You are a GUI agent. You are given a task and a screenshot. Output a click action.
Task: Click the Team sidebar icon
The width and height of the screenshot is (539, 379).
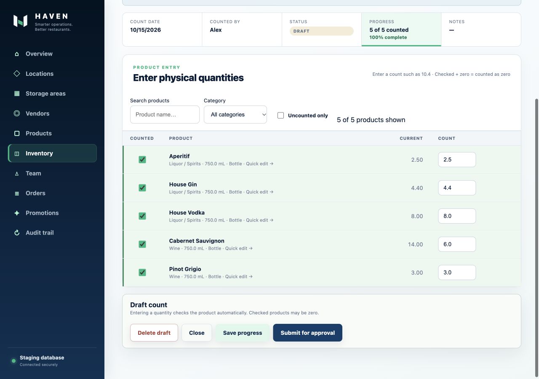[x=17, y=173]
